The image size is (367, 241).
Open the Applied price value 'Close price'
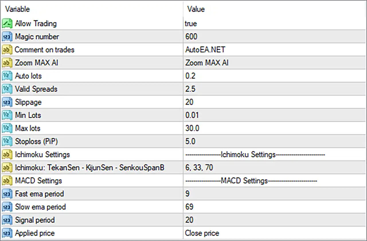(202, 233)
